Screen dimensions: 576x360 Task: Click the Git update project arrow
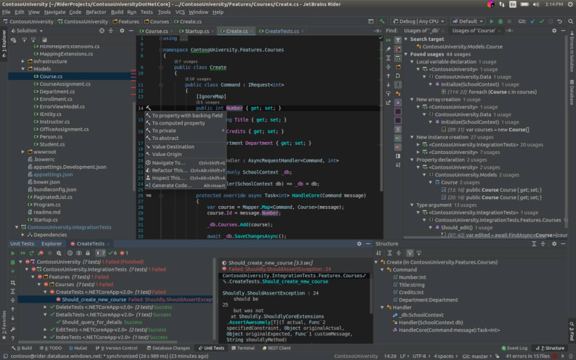coord(532,21)
